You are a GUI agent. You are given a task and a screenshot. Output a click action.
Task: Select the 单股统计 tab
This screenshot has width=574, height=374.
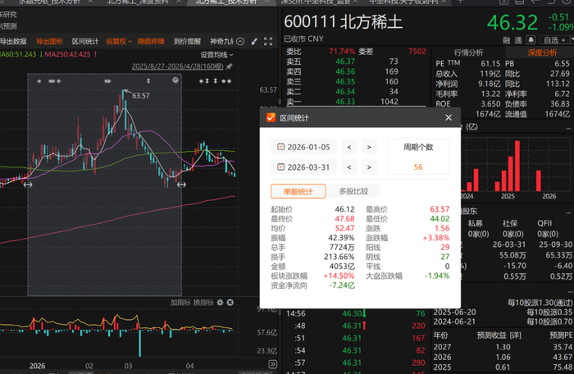[x=298, y=191]
